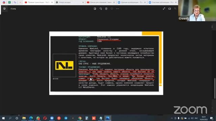Screen dimensions: 216x121
Task: Switch to the Новая вкладка tab
Action: click(70, 2)
